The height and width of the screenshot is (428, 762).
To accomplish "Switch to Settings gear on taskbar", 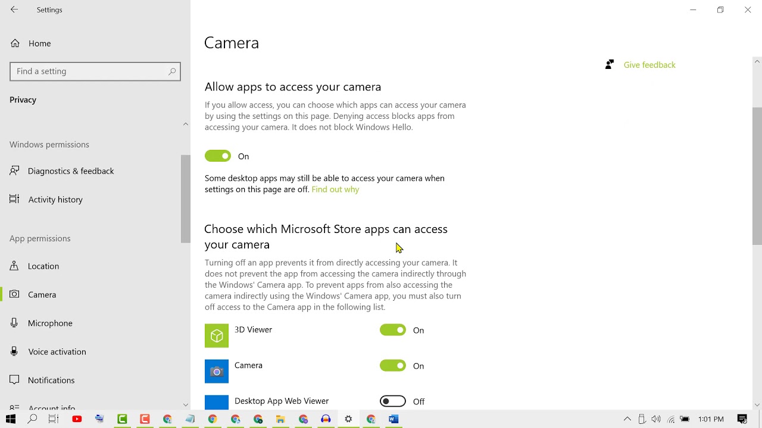I will tap(348, 419).
